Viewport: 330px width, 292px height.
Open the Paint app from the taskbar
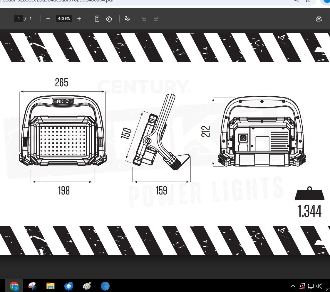pos(87,286)
